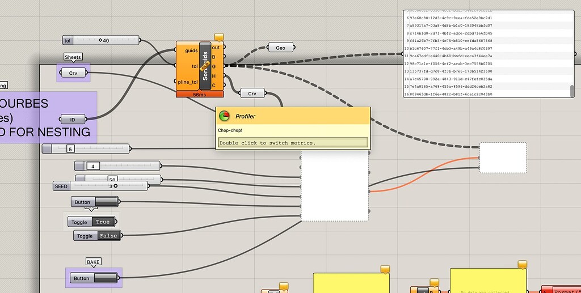The height and width of the screenshot is (293, 581).
Task: Select the Crv parameter under Sheets
Action: [x=73, y=73]
